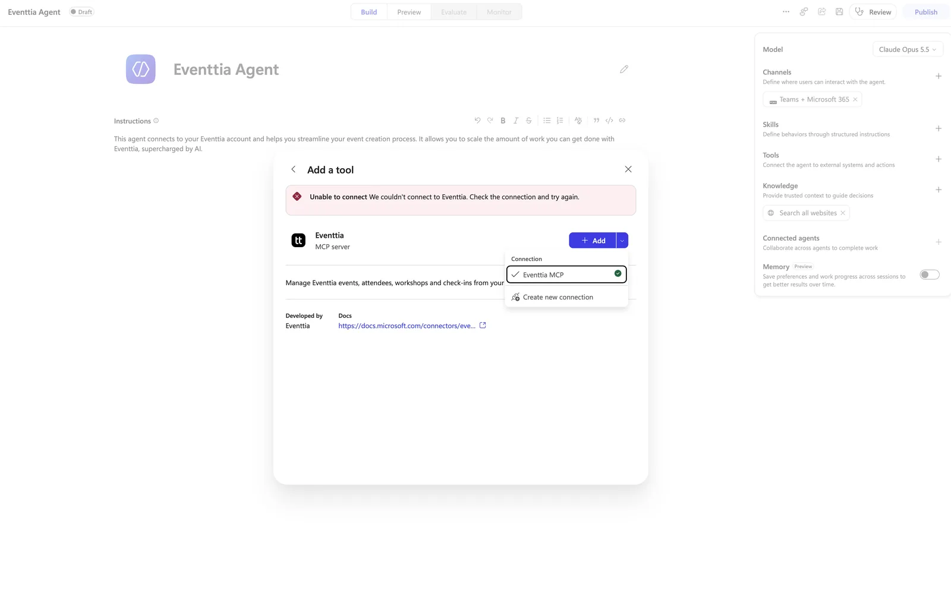This screenshot has height=602, width=951.
Task: Switch to the Build tab
Action: tap(369, 12)
